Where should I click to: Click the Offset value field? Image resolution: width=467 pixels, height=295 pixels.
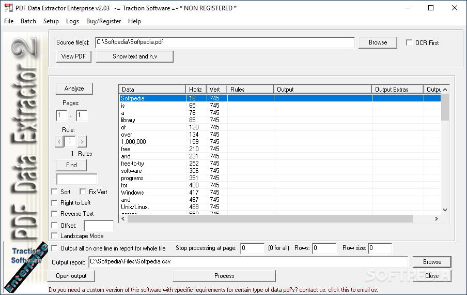(99, 226)
